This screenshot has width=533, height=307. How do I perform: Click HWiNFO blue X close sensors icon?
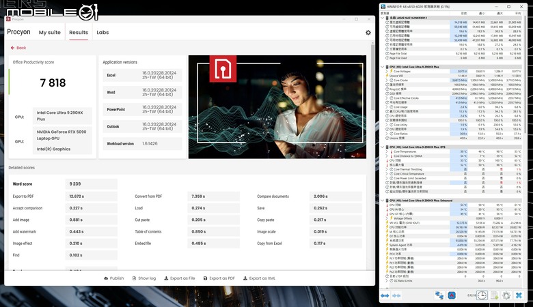pos(519,295)
